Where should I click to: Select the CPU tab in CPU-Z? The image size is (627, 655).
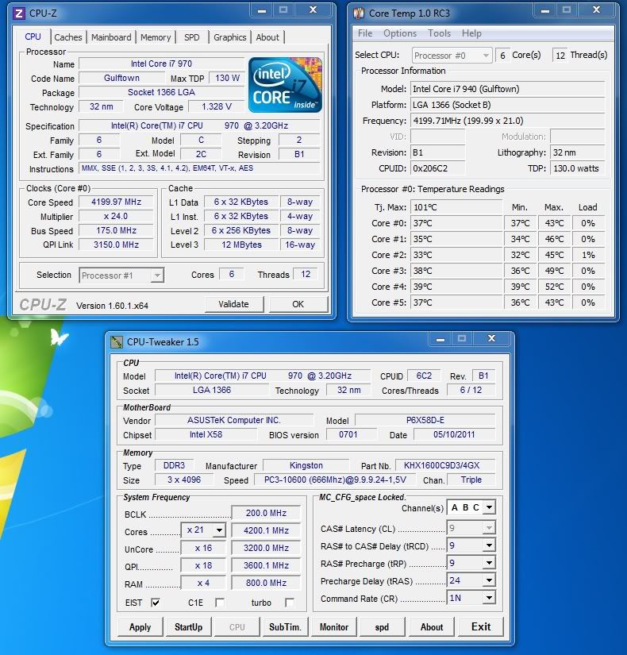click(33, 37)
